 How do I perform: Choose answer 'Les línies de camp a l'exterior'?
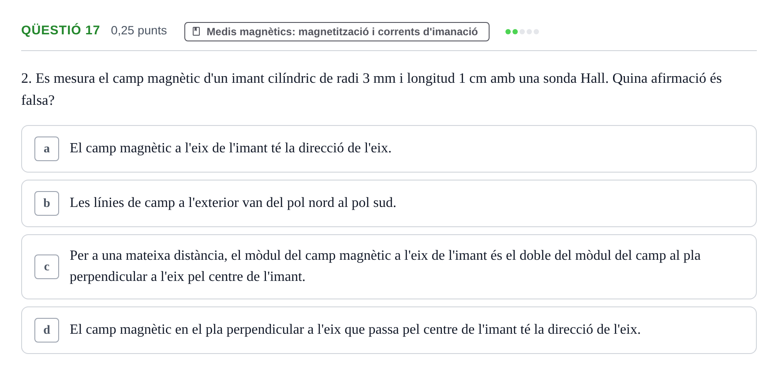click(x=389, y=203)
